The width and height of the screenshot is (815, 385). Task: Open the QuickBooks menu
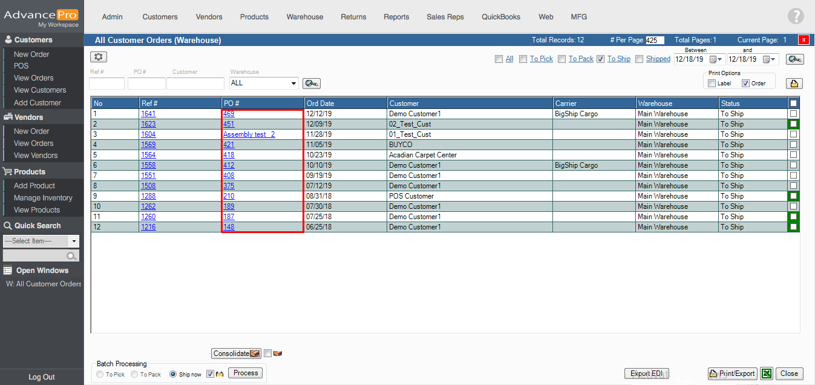(500, 17)
